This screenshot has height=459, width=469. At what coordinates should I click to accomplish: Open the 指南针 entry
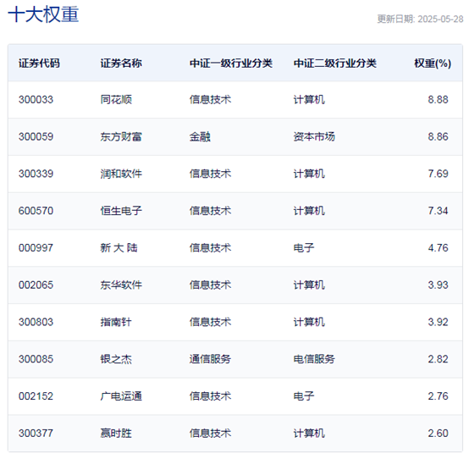[116, 323]
